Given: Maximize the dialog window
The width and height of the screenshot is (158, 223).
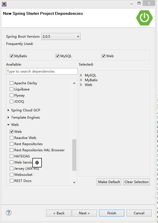Looking at the screenshot, I should (x=139, y=3).
